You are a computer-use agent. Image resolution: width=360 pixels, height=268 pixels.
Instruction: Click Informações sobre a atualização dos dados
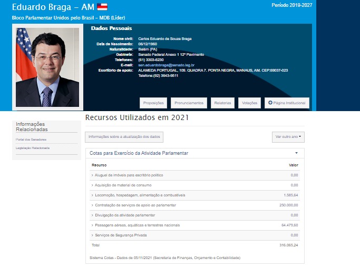tap(124, 137)
